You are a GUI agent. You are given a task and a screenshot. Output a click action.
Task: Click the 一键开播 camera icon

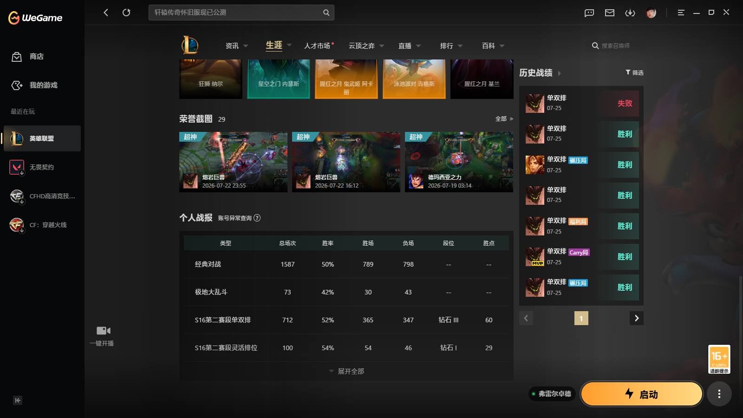point(103,331)
